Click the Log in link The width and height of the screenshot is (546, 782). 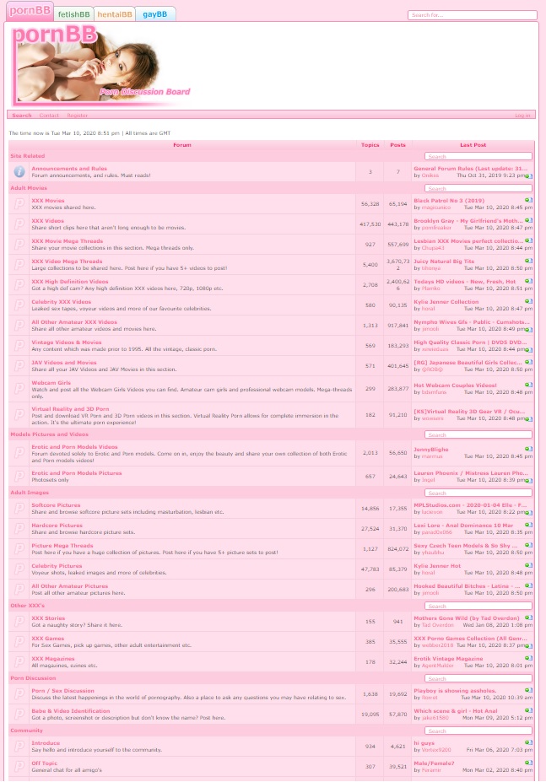pyautogui.click(x=522, y=116)
